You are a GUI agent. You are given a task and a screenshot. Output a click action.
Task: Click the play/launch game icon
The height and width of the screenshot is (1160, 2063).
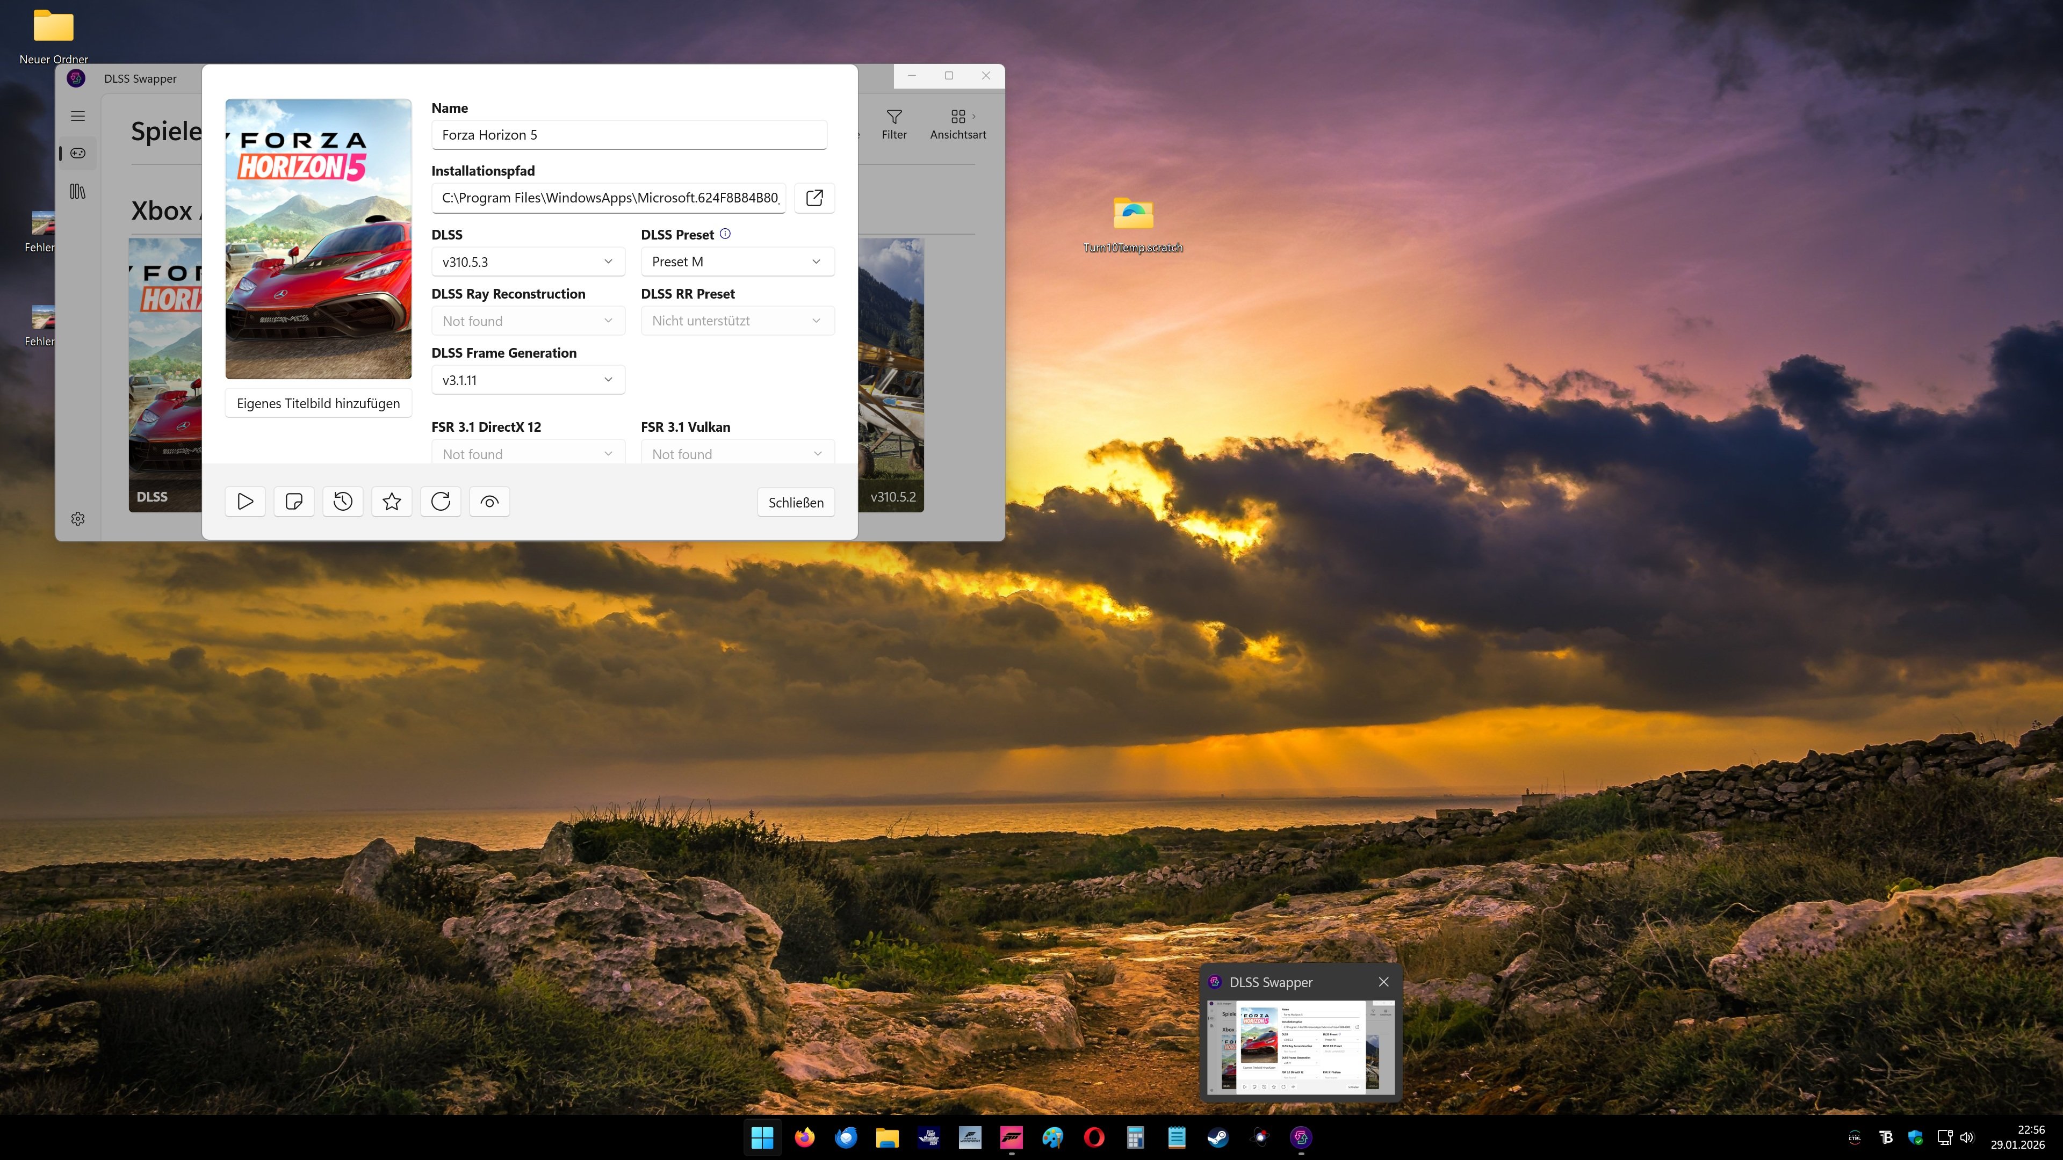tap(245, 502)
